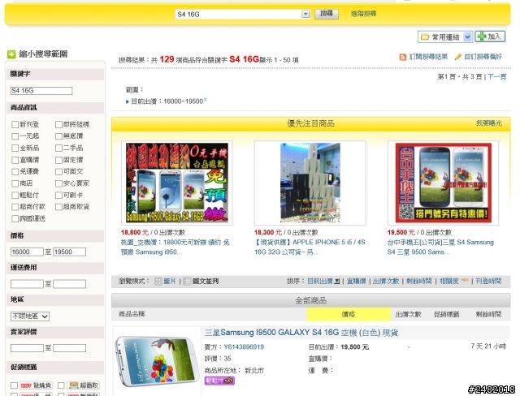This screenshot has width=520, height=396.
Task: Check the 超商取貨 checkbox
Action: coord(58,207)
